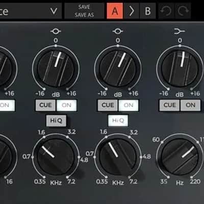The height and width of the screenshot is (204, 204).
Task: Click the shelf shape icon above the right gain knob
Action: [180, 31]
